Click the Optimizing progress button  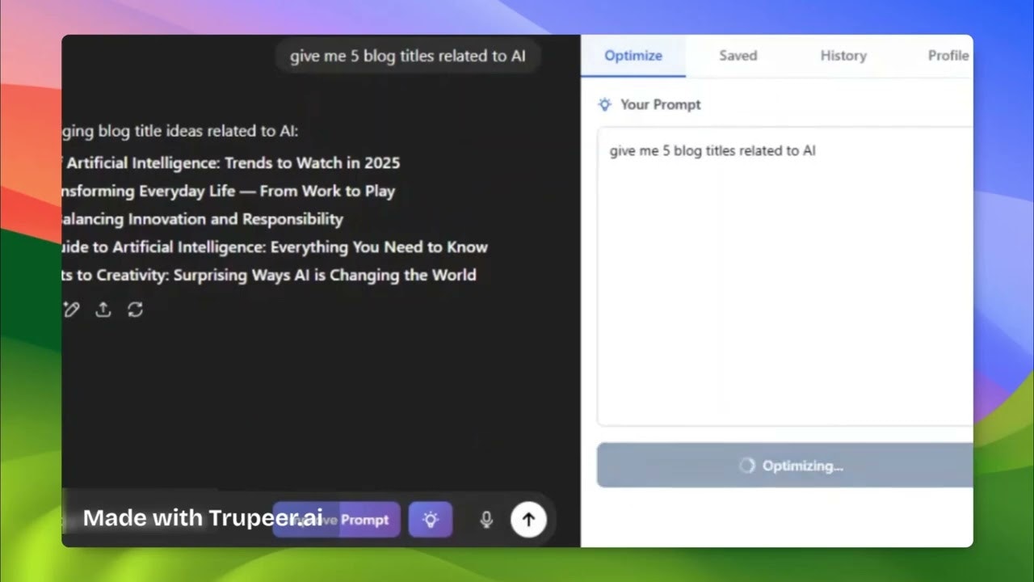coord(784,466)
